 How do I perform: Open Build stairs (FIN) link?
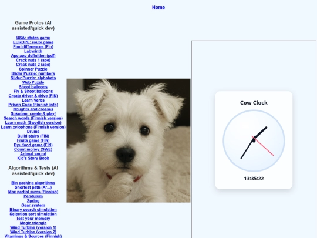(x=33, y=136)
